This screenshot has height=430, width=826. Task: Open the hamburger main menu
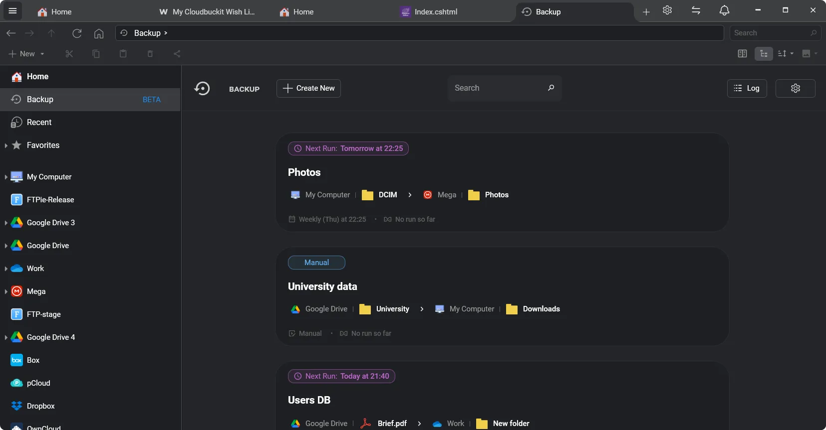tap(12, 11)
